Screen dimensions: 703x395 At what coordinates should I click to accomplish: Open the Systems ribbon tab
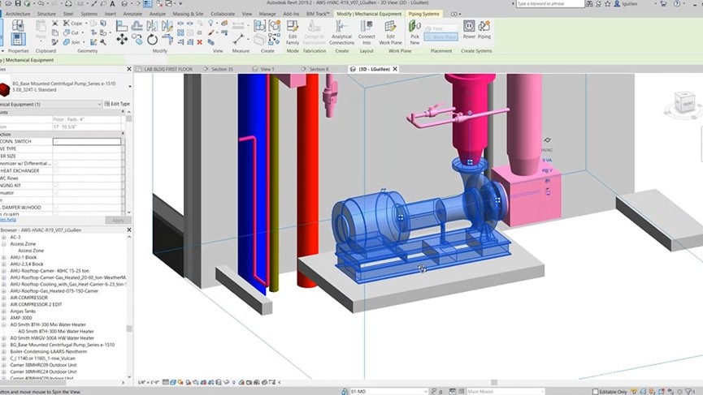point(89,14)
